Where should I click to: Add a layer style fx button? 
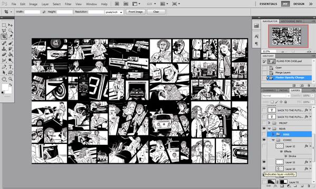click(x=275, y=186)
